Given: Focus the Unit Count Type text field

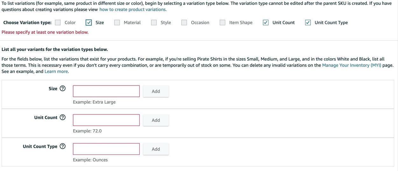Looking at the screenshot, I should [x=106, y=149].
